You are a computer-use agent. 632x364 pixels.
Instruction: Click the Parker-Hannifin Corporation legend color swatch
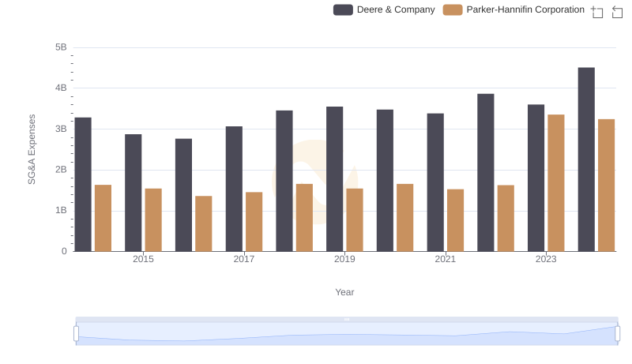tap(453, 9)
